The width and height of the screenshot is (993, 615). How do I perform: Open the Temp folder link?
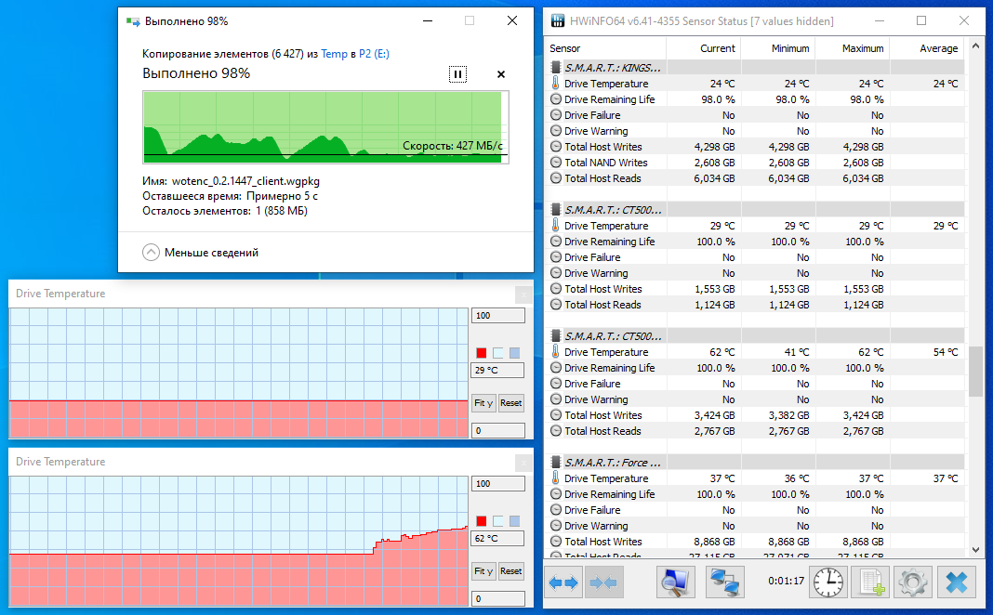(335, 54)
